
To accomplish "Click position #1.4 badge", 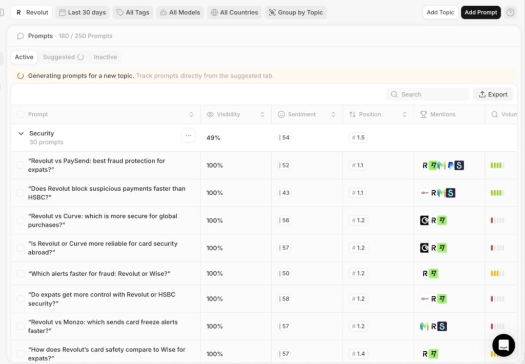I will (x=358, y=354).
